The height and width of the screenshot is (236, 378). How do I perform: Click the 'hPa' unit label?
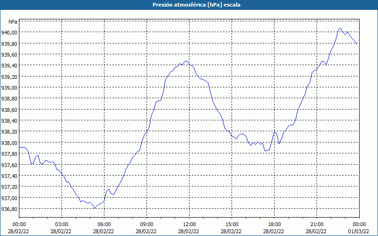13,22
